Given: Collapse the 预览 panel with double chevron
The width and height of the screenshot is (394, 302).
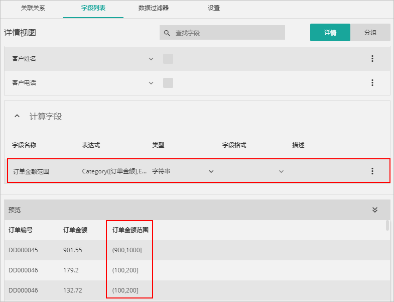Looking at the screenshot, I should [x=374, y=210].
